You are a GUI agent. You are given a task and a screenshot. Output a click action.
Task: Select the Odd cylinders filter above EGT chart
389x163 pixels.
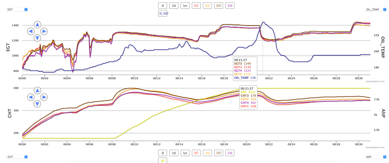tap(174, 6)
